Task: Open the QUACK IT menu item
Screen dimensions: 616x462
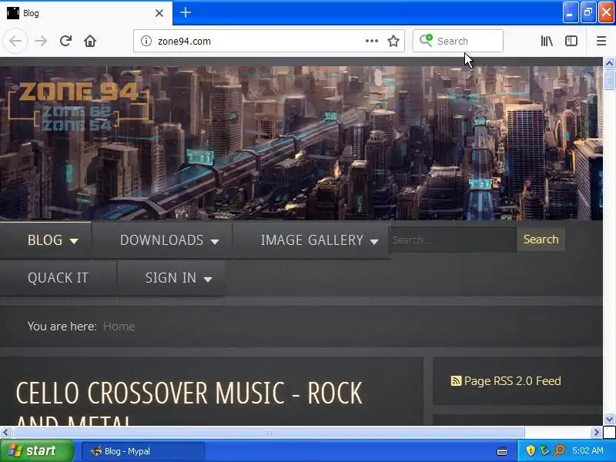Action: (59, 278)
